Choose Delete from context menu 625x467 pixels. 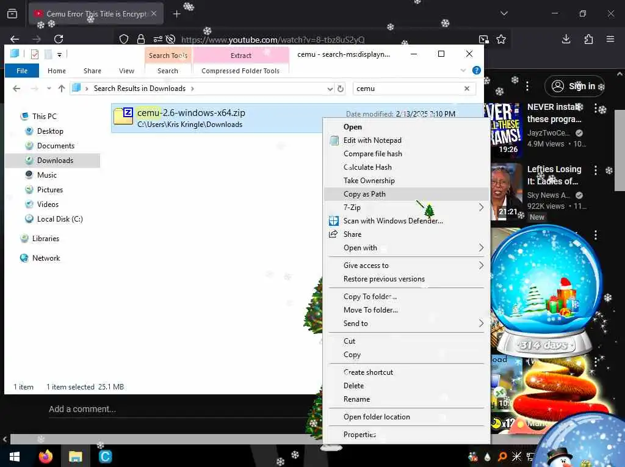point(406,386)
